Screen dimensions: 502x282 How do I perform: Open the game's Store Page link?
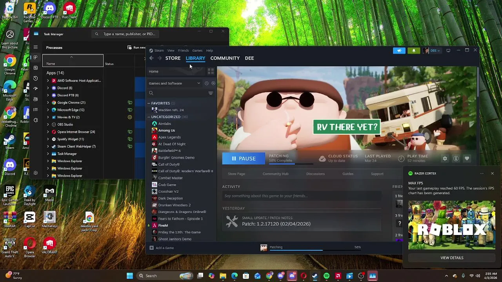236,174
